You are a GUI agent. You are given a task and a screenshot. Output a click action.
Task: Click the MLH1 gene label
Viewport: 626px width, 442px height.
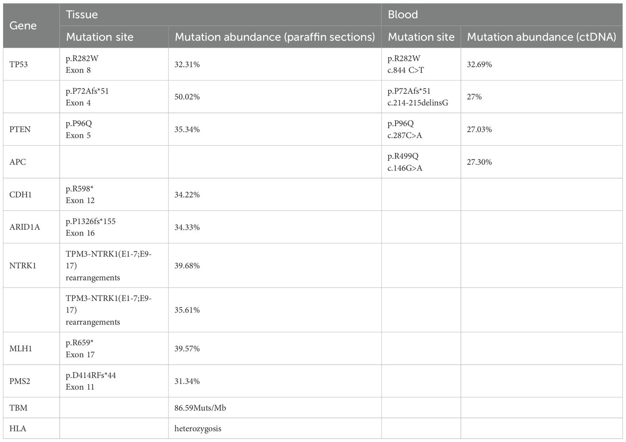21,349
